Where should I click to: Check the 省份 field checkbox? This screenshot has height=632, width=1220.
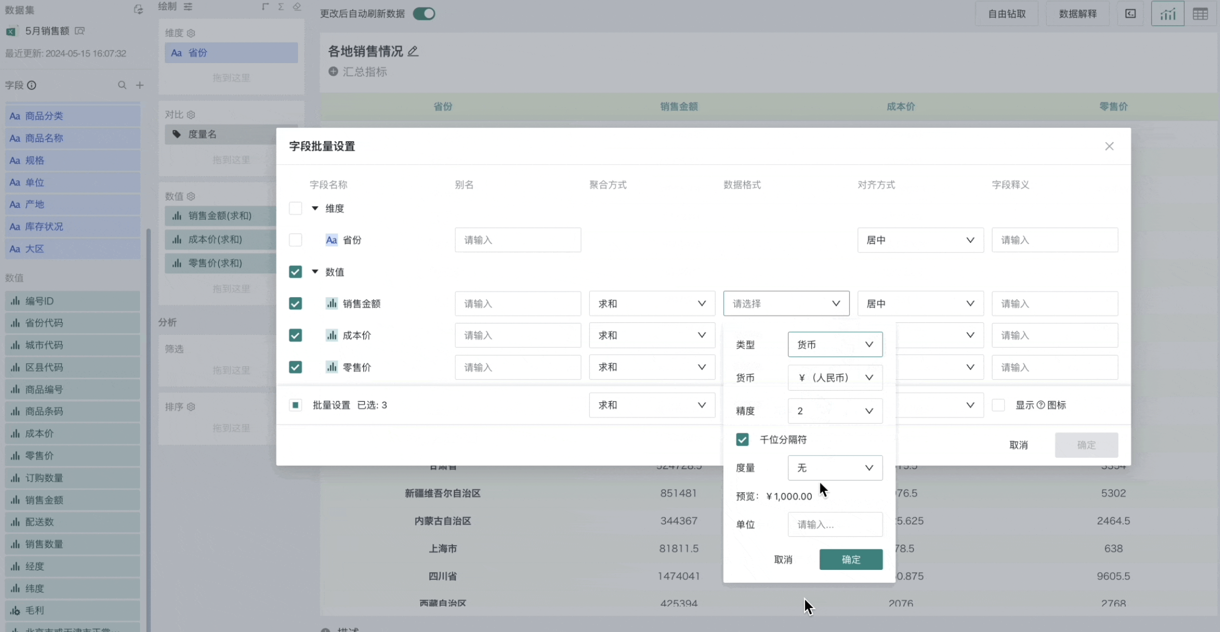pos(295,240)
